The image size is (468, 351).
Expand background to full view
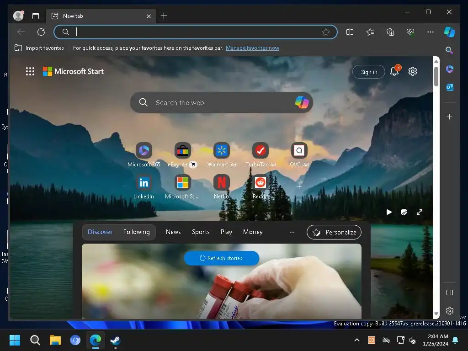[x=420, y=212]
